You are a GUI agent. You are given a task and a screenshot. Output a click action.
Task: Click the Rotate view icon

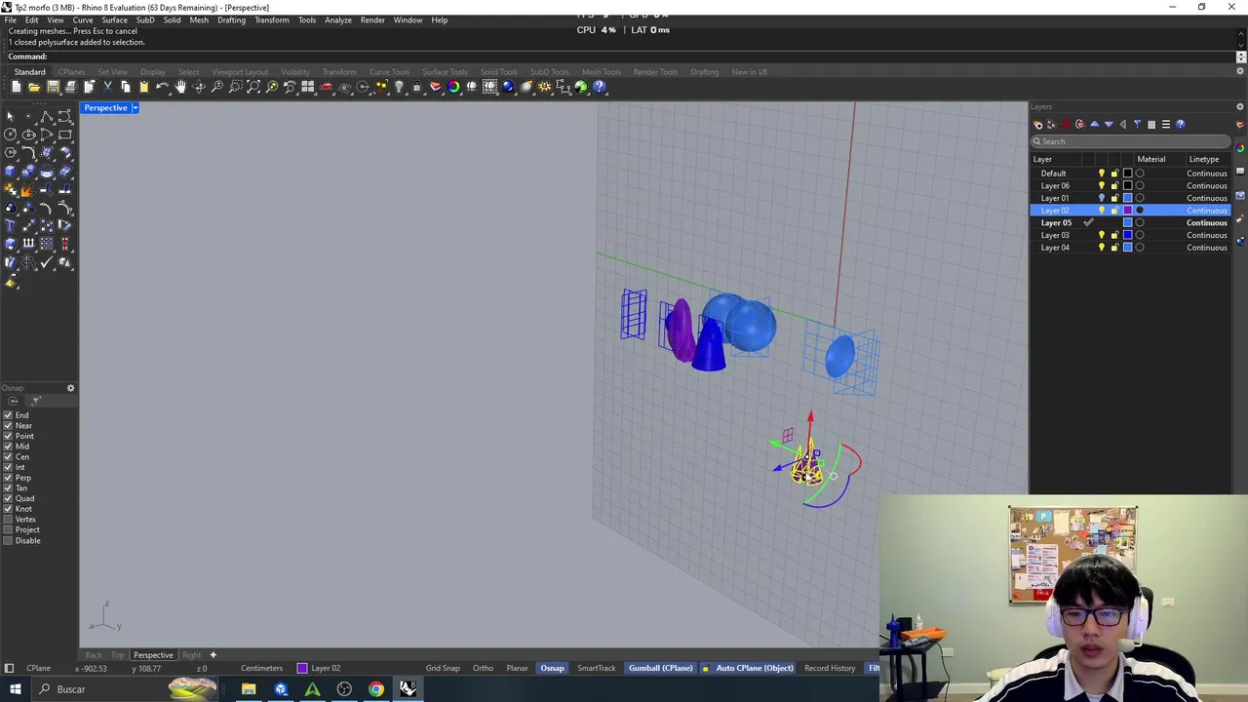199,87
